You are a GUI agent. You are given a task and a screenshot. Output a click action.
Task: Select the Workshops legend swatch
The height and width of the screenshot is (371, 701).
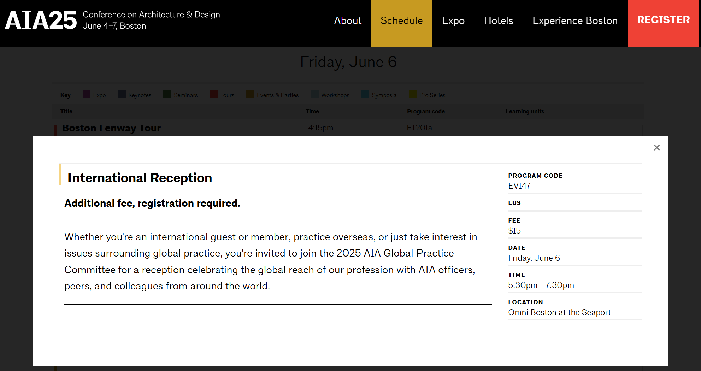314,94
